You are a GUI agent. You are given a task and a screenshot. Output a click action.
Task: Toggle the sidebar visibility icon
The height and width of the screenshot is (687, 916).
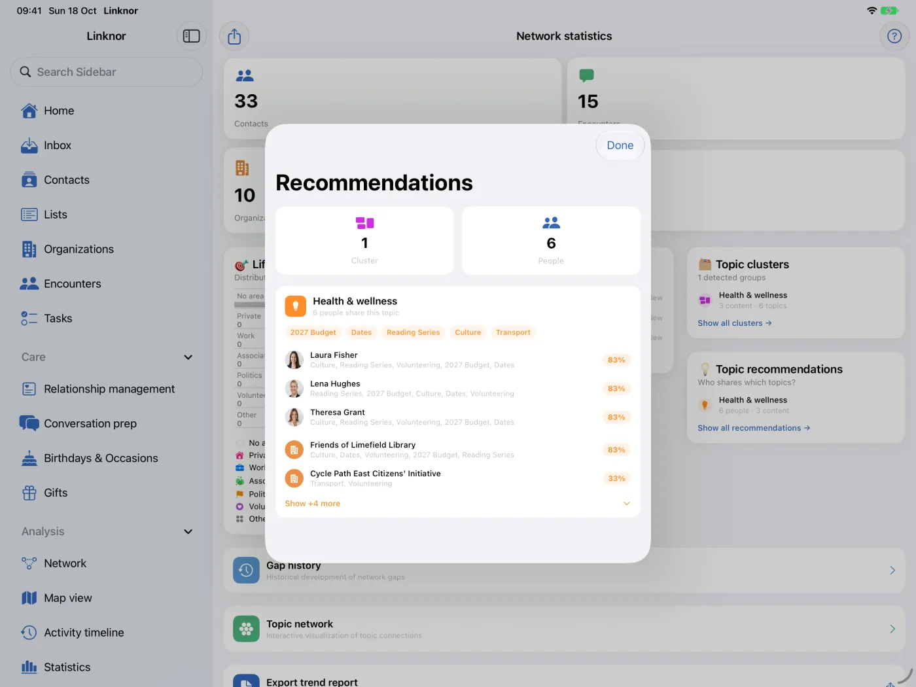[x=191, y=36]
